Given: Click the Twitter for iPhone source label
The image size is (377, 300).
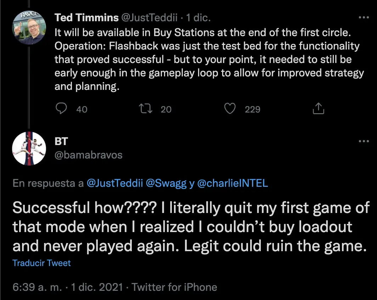Looking at the screenshot, I should (174, 287).
